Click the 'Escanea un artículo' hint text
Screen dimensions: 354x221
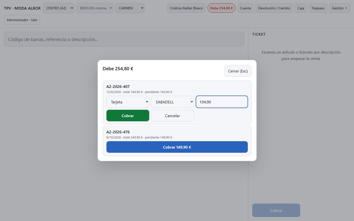pos(301,55)
